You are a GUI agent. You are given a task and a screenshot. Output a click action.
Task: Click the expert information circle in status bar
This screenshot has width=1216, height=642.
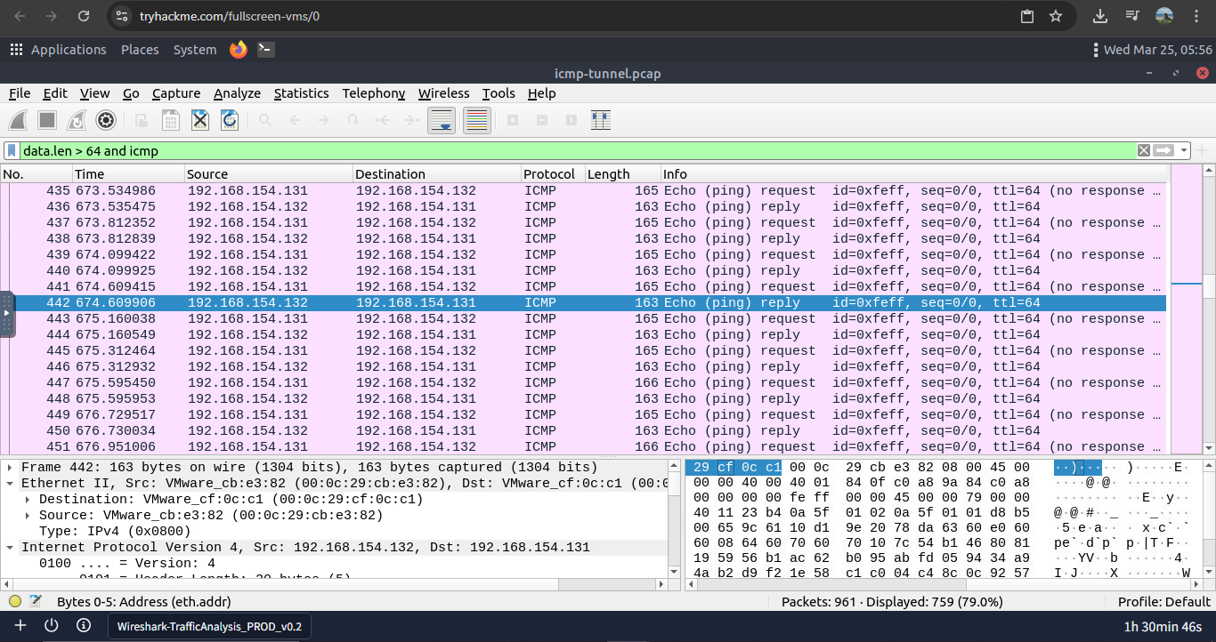15,601
